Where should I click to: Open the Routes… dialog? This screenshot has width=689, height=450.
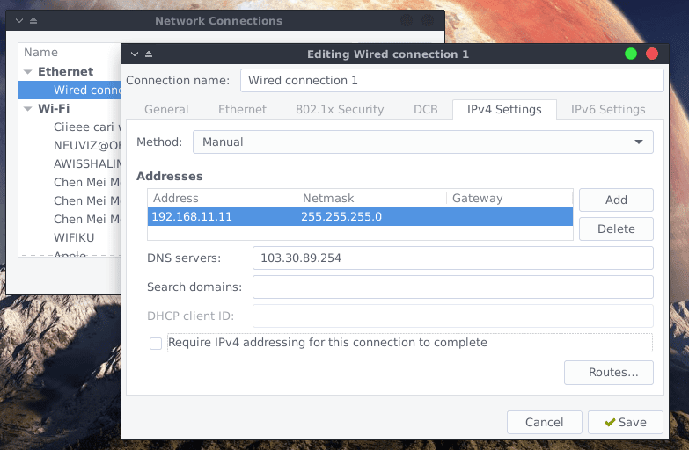pyautogui.click(x=609, y=373)
